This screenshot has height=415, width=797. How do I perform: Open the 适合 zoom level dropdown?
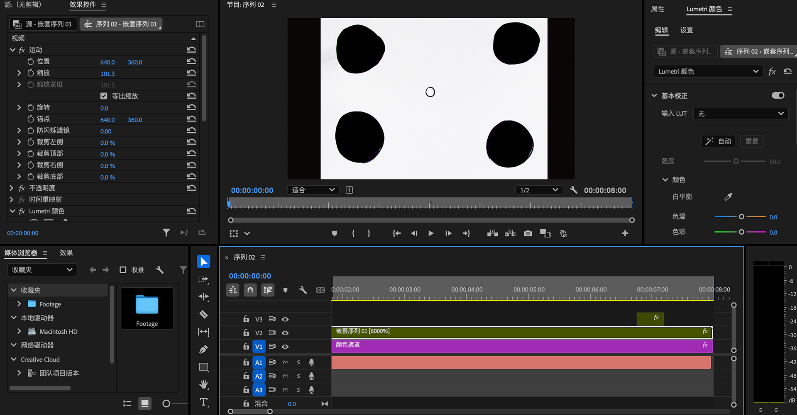313,190
